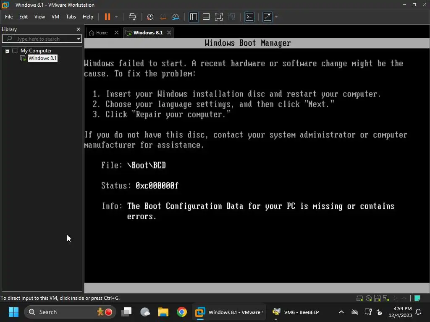Click the VMware Workstation title bar logo
The height and width of the screenshot is (322, 430).
click(x=5, y=5)
